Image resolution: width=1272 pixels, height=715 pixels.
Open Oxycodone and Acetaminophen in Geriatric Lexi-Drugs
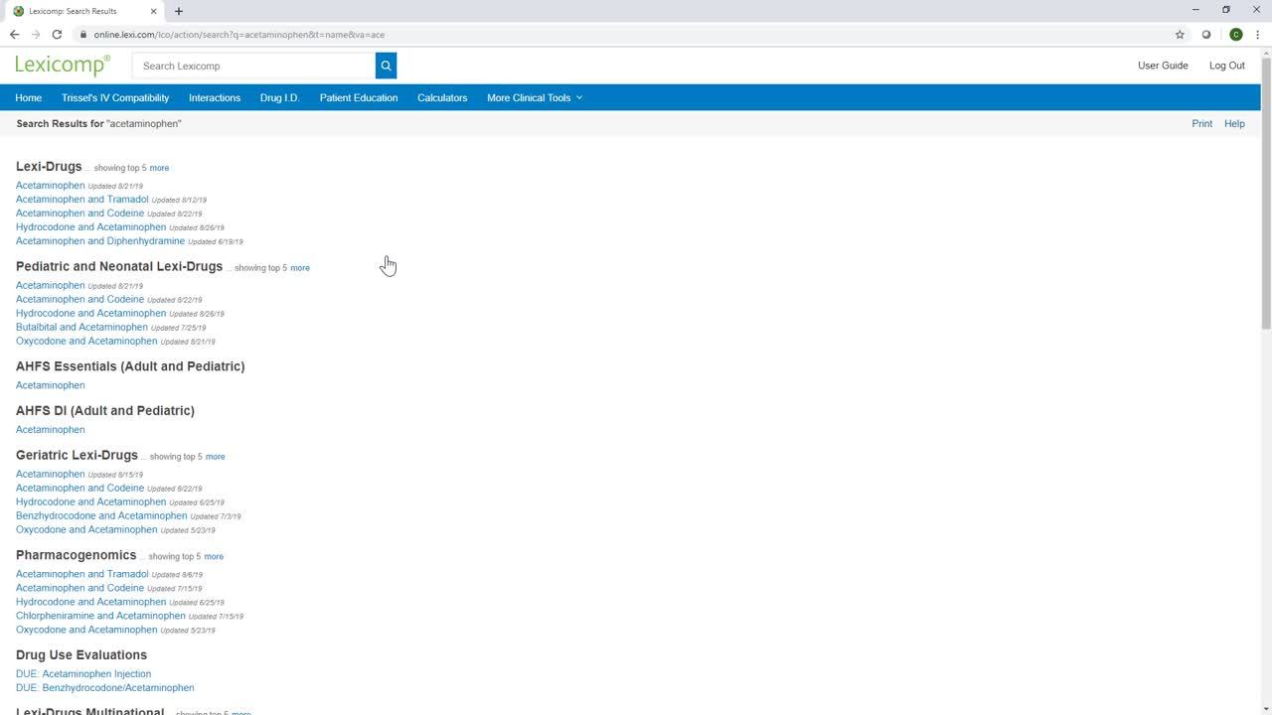pos(86,530)
